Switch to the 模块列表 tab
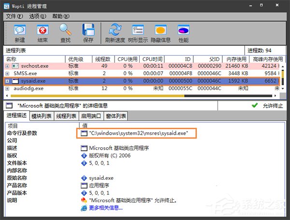The width and height of the screenshot is (290, 220). [x=42, y=116]
